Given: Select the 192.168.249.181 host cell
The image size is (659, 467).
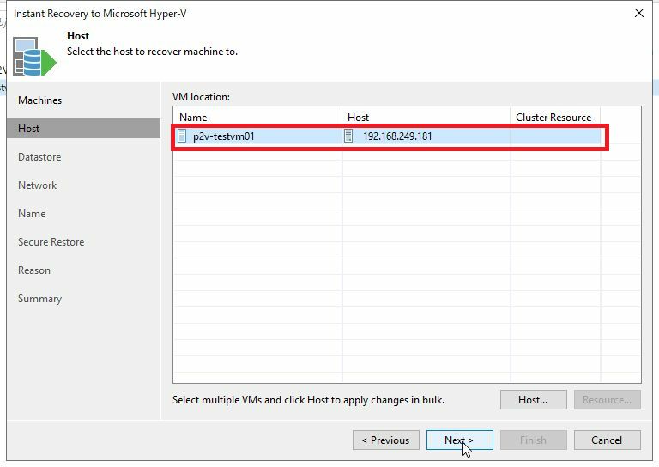Looking at the screenshot, I should pyautogui.click(x=397, y=136).
